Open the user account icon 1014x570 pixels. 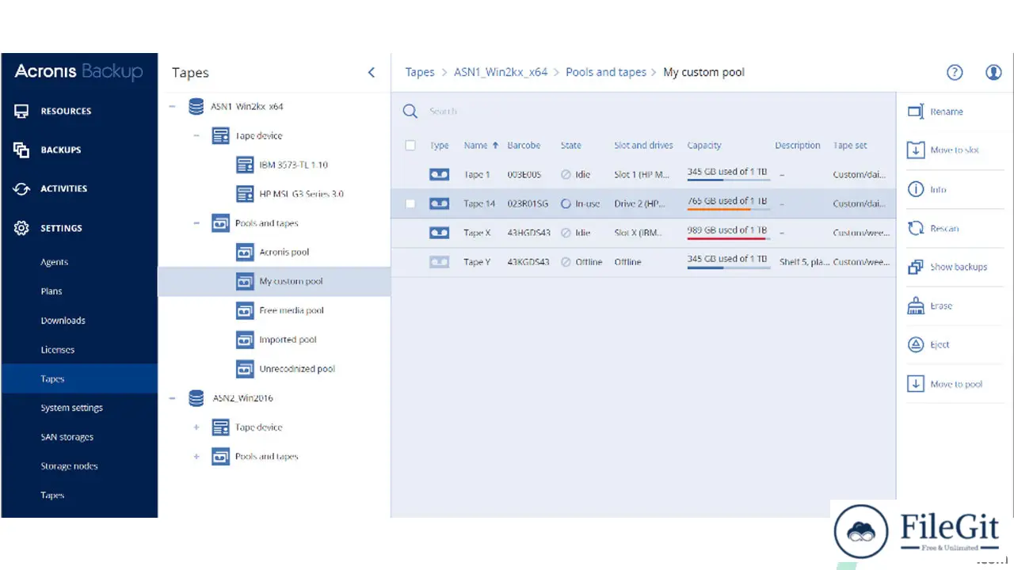click(x=993, y=72)
